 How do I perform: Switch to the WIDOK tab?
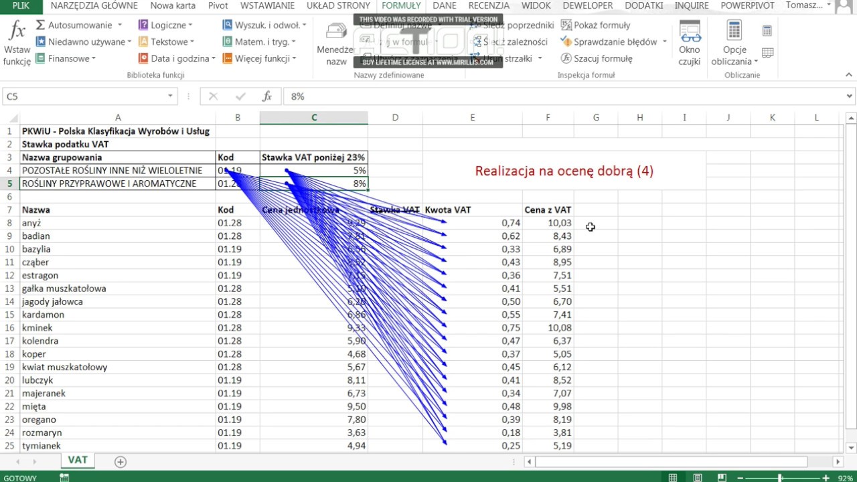[536, 5]
